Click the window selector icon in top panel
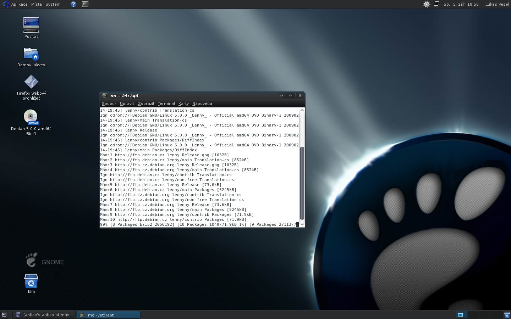The image size is (511, 319). coord(436,4)
